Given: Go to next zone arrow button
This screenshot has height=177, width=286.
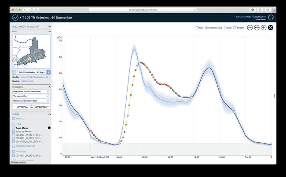Looking at the screenshot, I should (x=48, y=72).
